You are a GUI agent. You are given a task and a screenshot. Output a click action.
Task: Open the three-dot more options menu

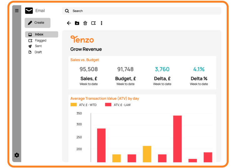coord(102,23)
